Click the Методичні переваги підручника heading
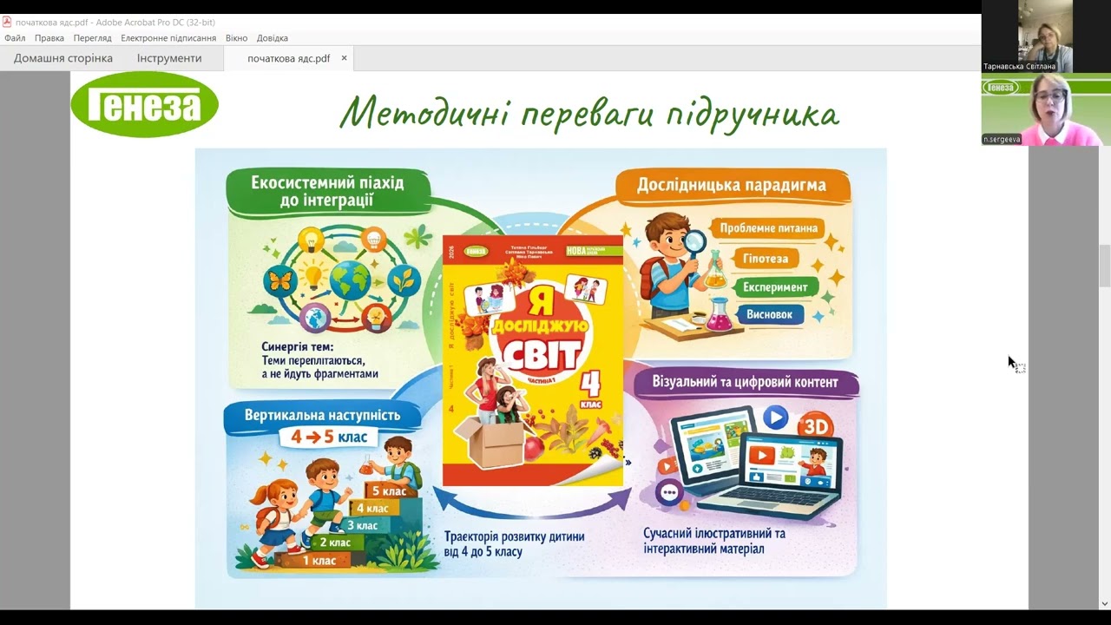This screenshot has height=625, width=1111. (x=589, y=115)
